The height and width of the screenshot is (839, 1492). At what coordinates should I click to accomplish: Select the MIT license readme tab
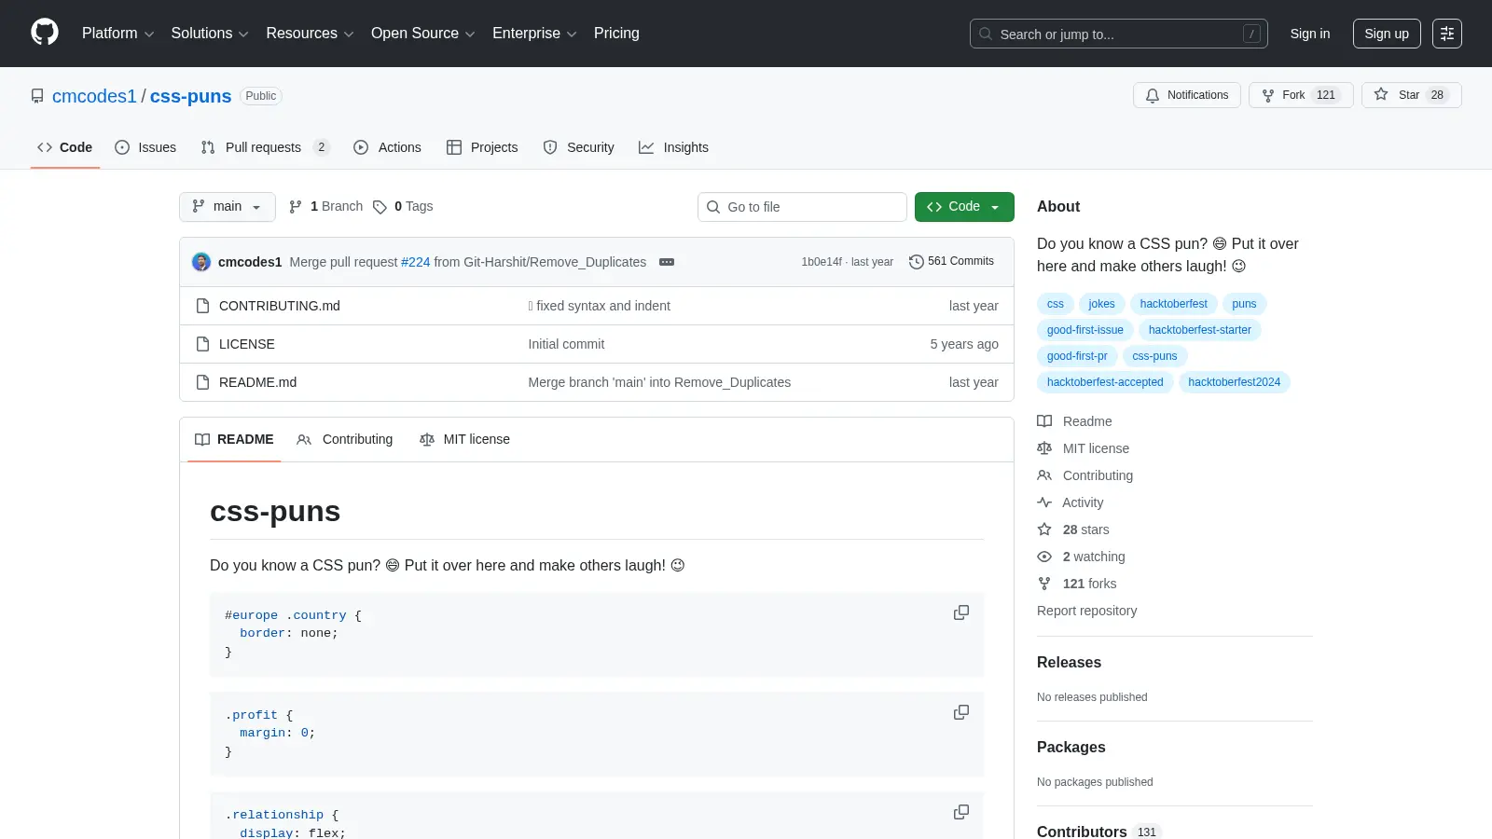click(x=465, y=439)
